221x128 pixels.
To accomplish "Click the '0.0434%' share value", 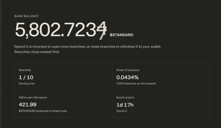I will coord(127,78).
